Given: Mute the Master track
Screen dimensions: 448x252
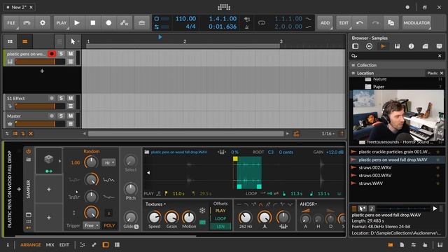Looking at the screenshot, I should tap(70, 116).
